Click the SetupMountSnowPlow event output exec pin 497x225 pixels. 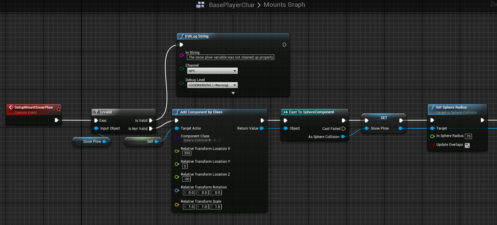pos(56,120)
